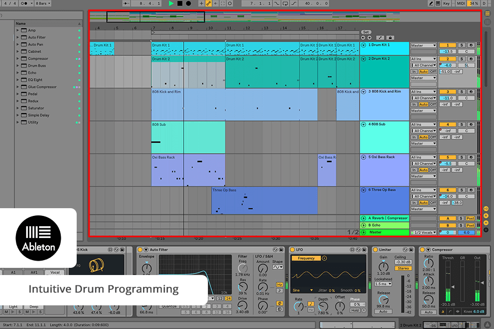Expand the Amp device folder

[x=17, y=30]
